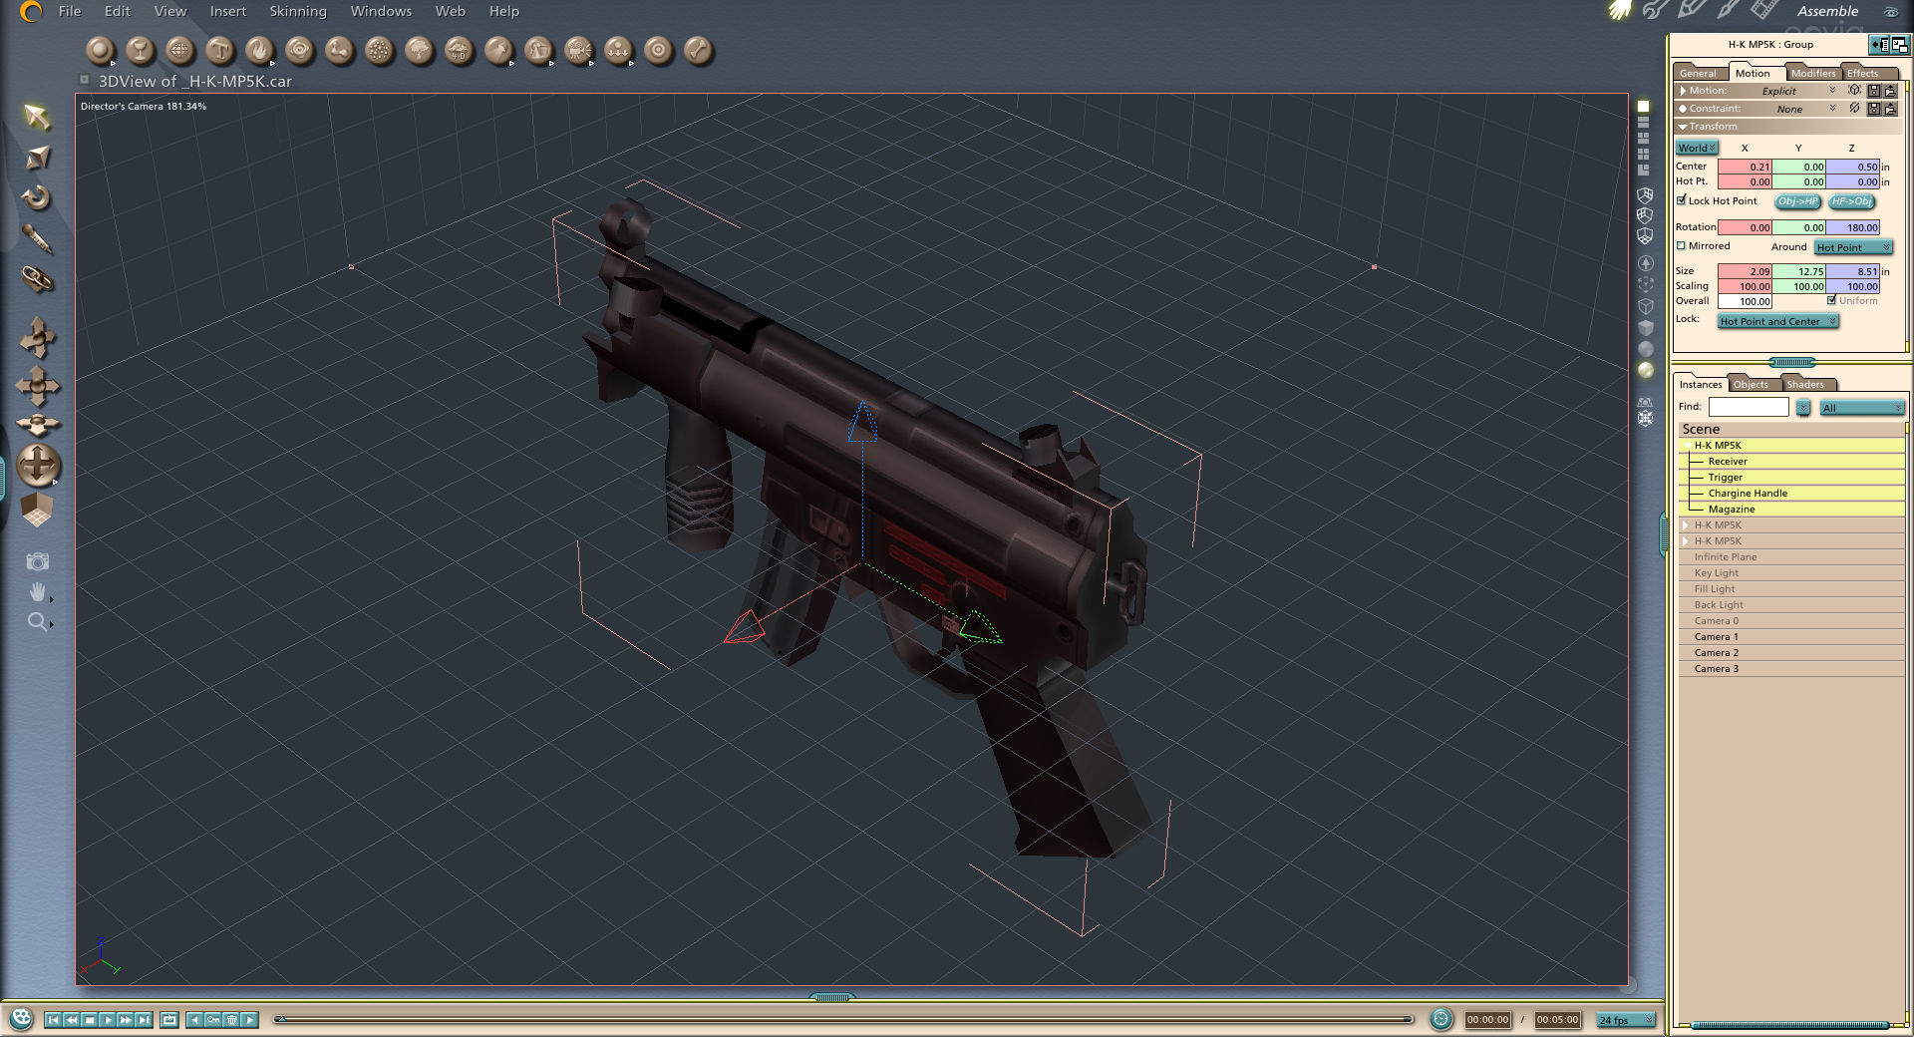Click the vertex object globe icon
The width and height of the screenshot is (1914, 1037).
[x=179, y=50]
